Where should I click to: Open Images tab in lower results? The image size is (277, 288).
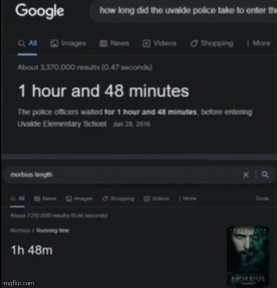point(79,198)
